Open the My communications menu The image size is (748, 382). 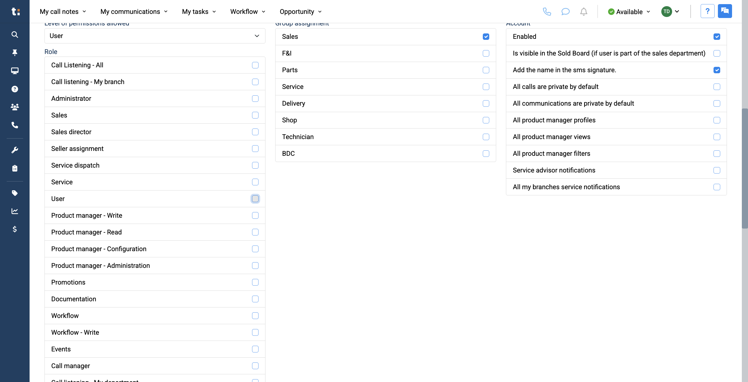[x=134, y=12]
